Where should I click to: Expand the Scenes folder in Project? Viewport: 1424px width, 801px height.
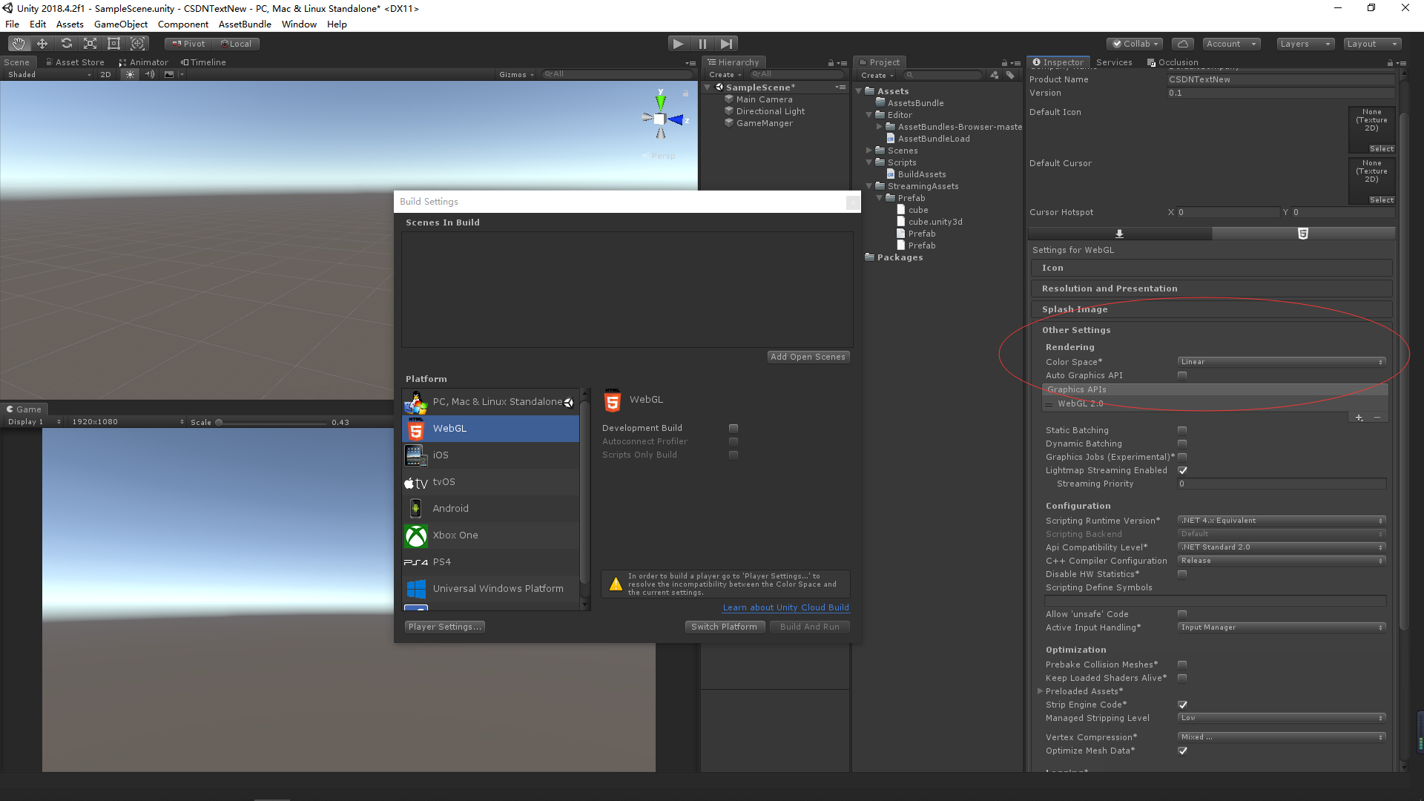(x=869, y=151)
